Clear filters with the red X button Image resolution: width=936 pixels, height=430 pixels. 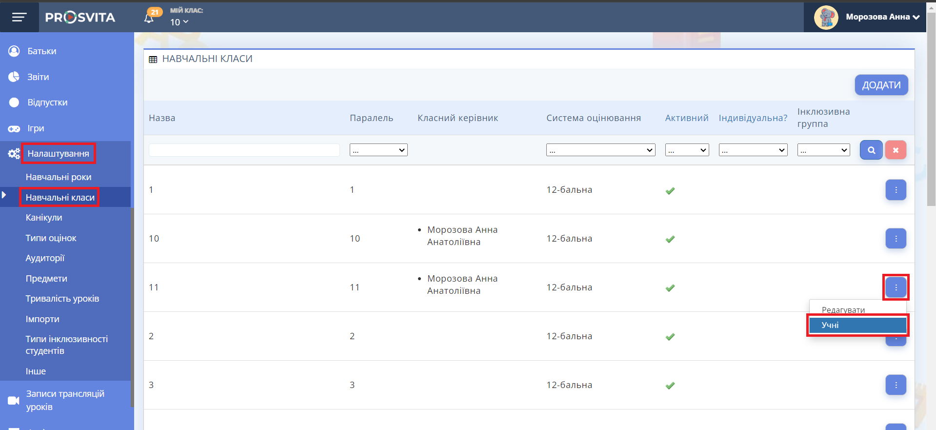(x=896, y=150)
